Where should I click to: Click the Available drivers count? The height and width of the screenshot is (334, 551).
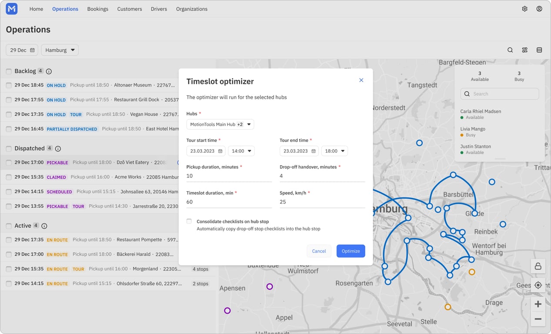click(480, 76)
